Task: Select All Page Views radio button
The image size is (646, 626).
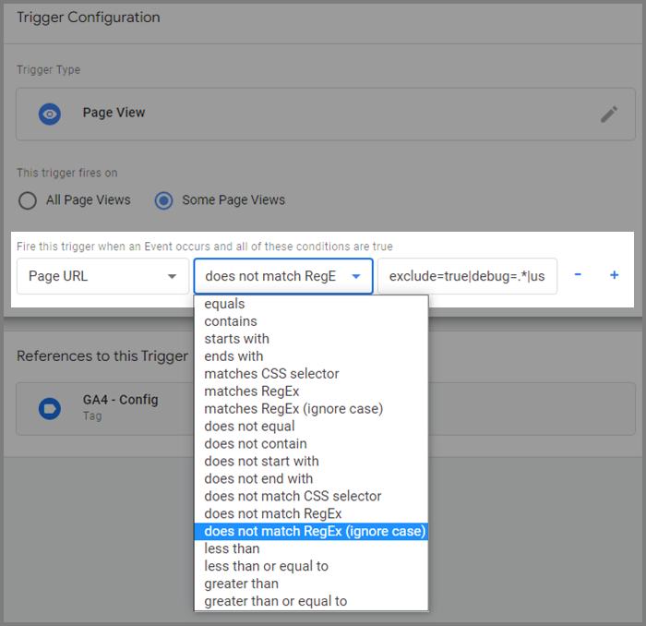Action: tap(28, 200)
